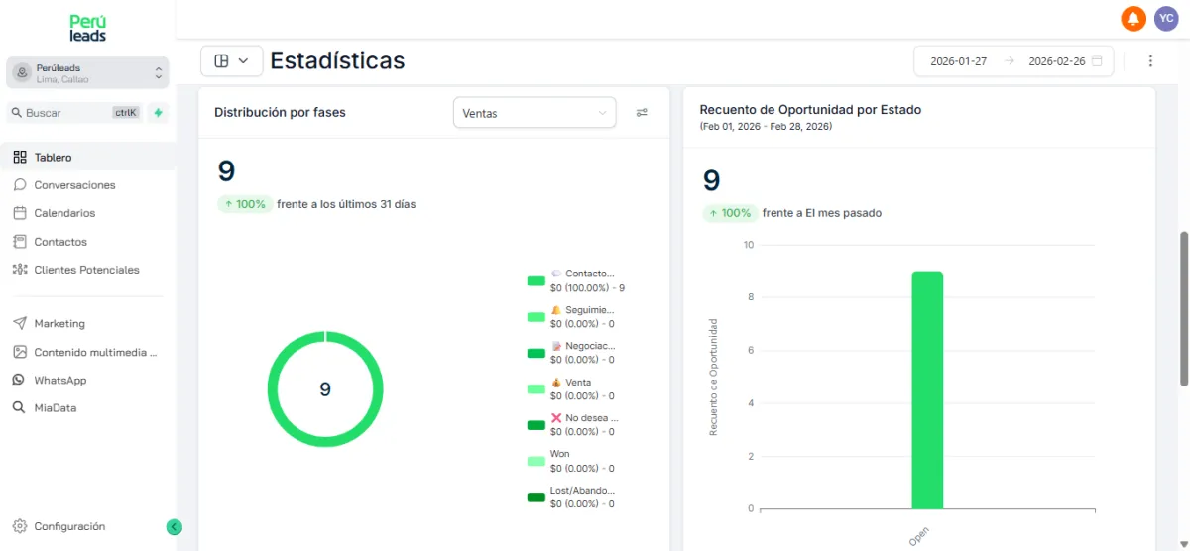1190x551 pixels.
Task: Click the Perúleads account avatar icon
Action: point(23,72)
